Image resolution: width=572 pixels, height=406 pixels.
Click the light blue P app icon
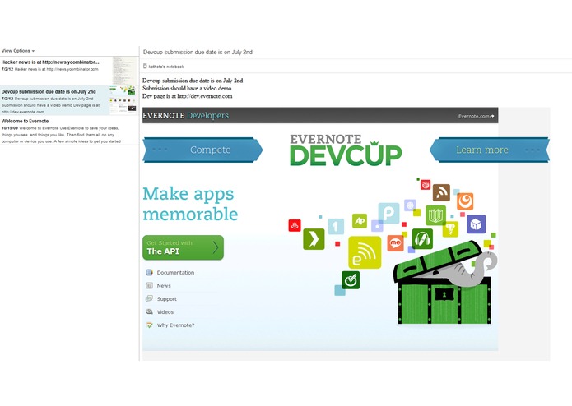[388, 213]
